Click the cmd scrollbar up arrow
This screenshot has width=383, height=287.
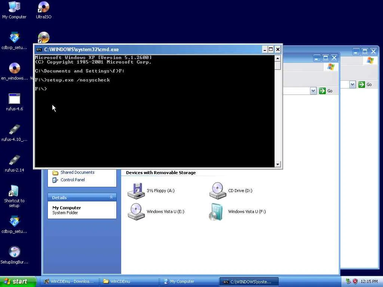(278, 58)
